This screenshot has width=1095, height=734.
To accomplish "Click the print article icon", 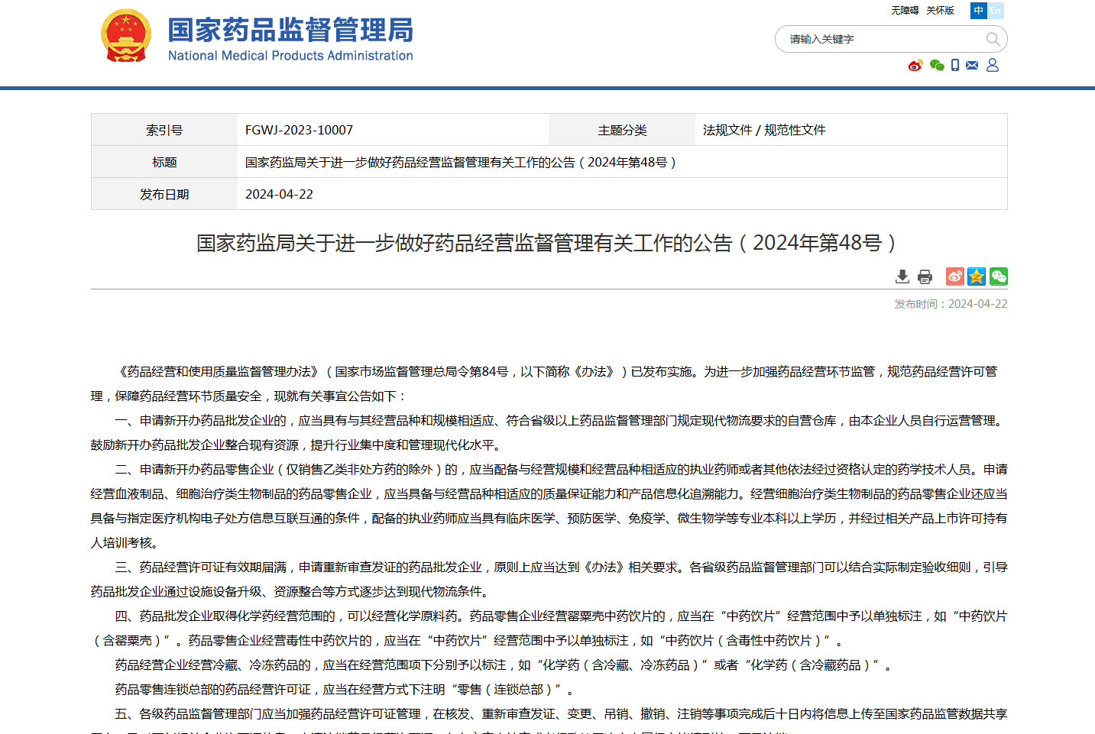I will (925, 276).
